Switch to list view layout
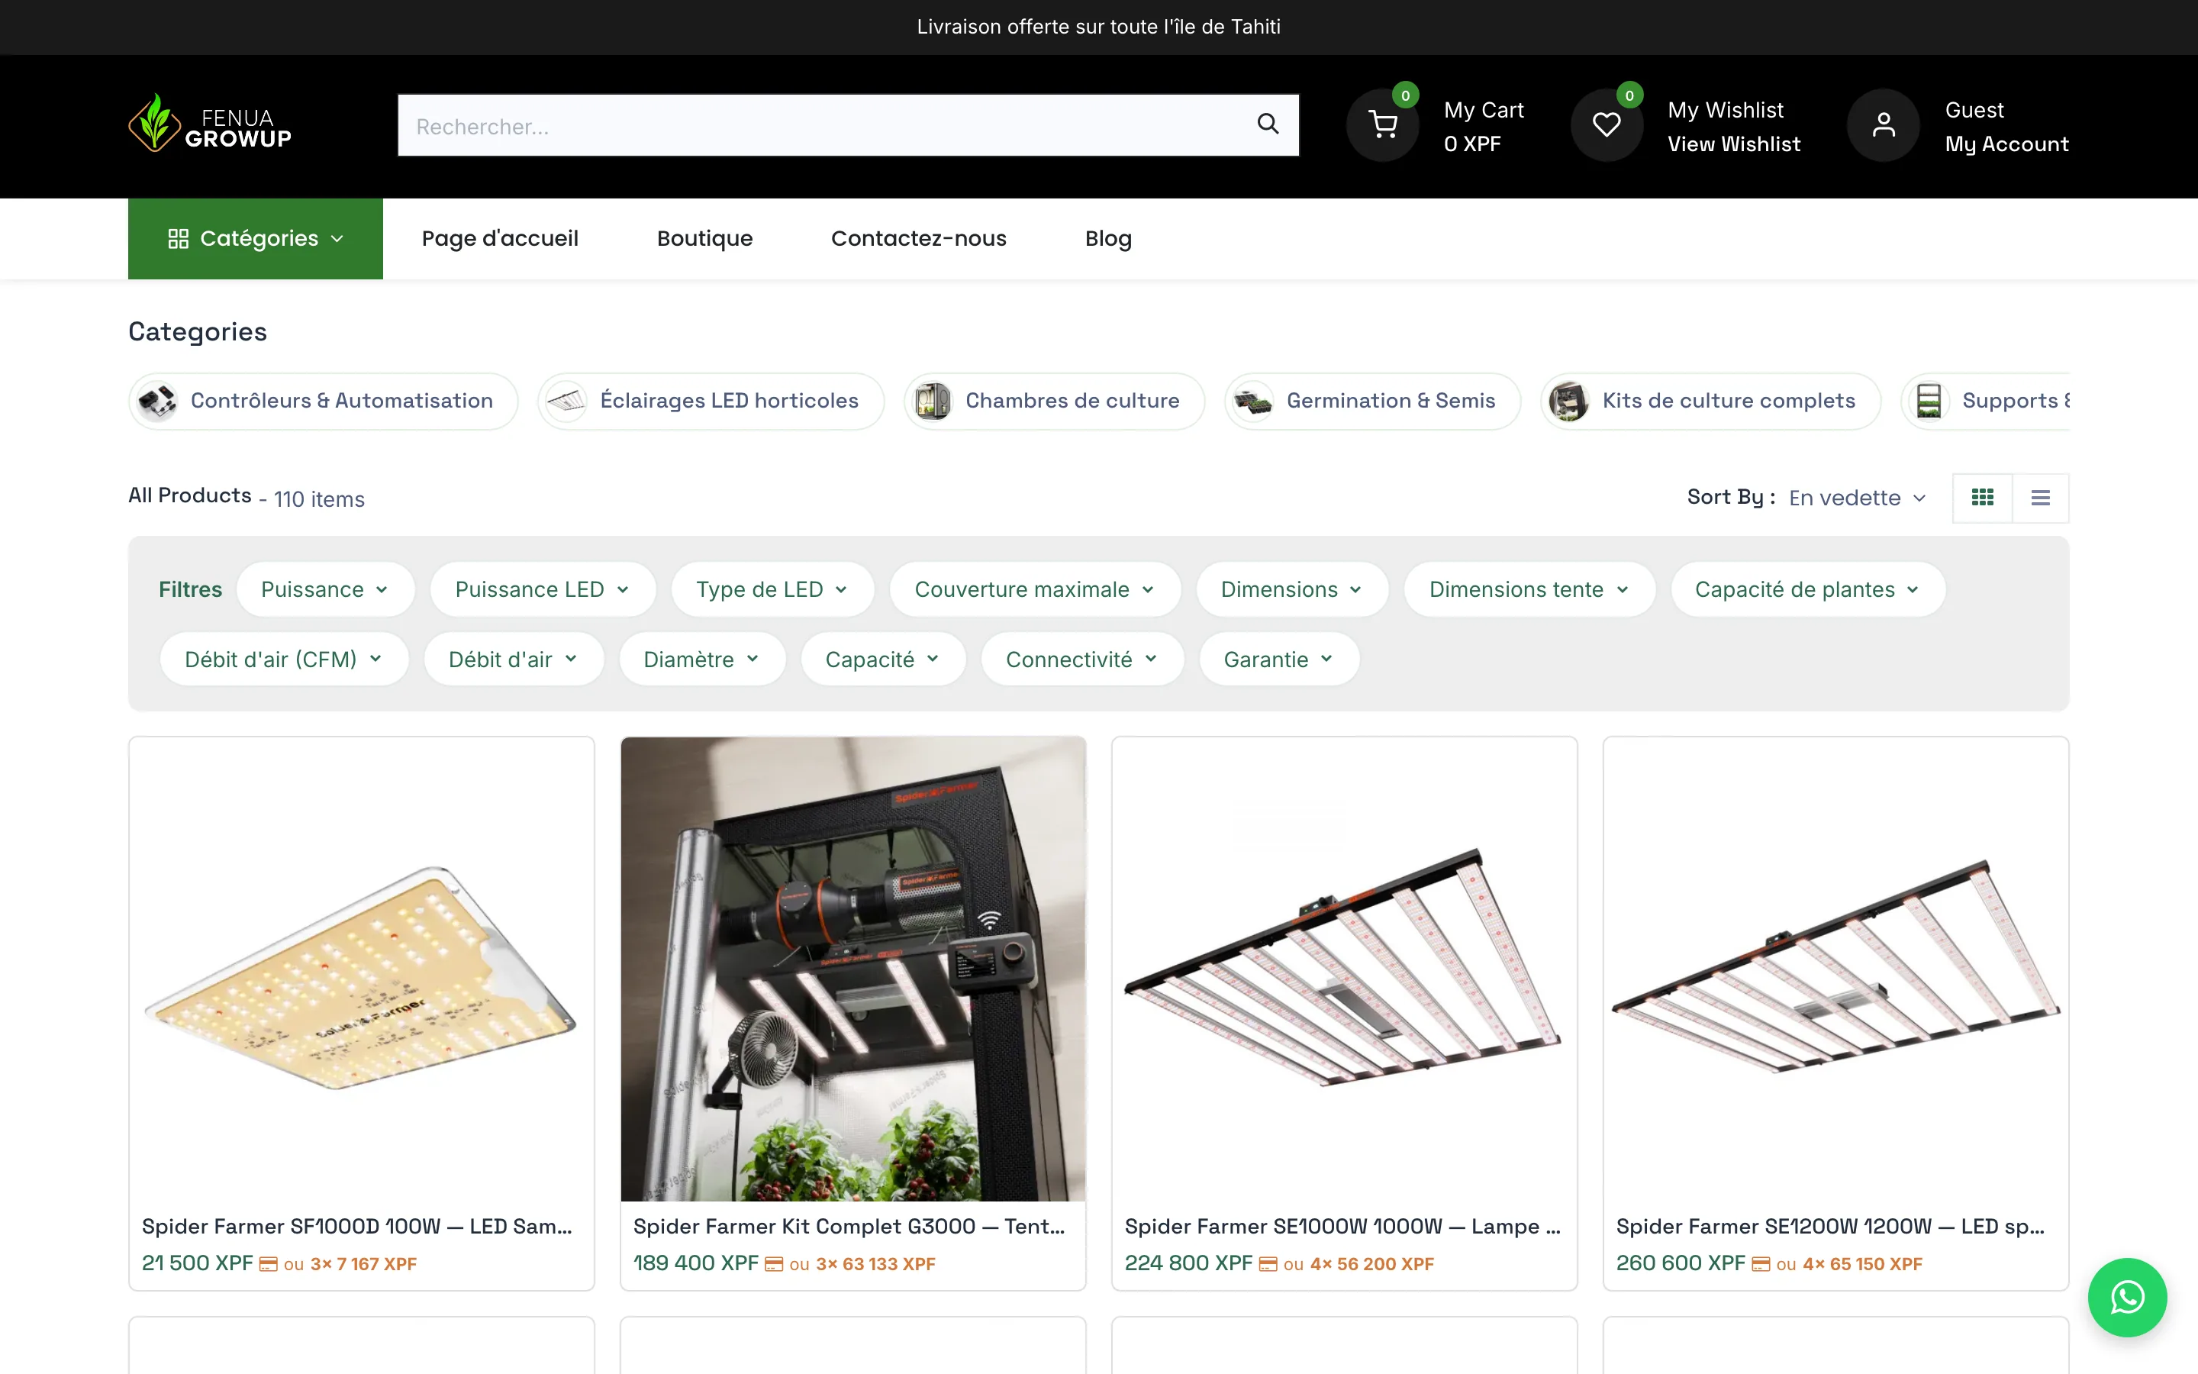Screen dimensions: 2198x1374 (2041, 498)
